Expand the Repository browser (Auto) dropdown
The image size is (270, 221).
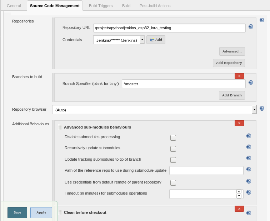click(154, 110)
